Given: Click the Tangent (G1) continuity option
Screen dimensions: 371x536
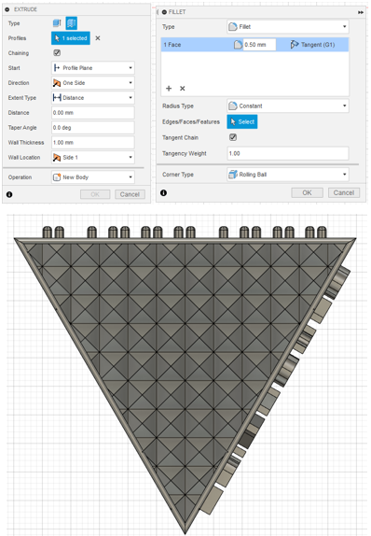Looking at the screenshot, I should pos(312,45).
